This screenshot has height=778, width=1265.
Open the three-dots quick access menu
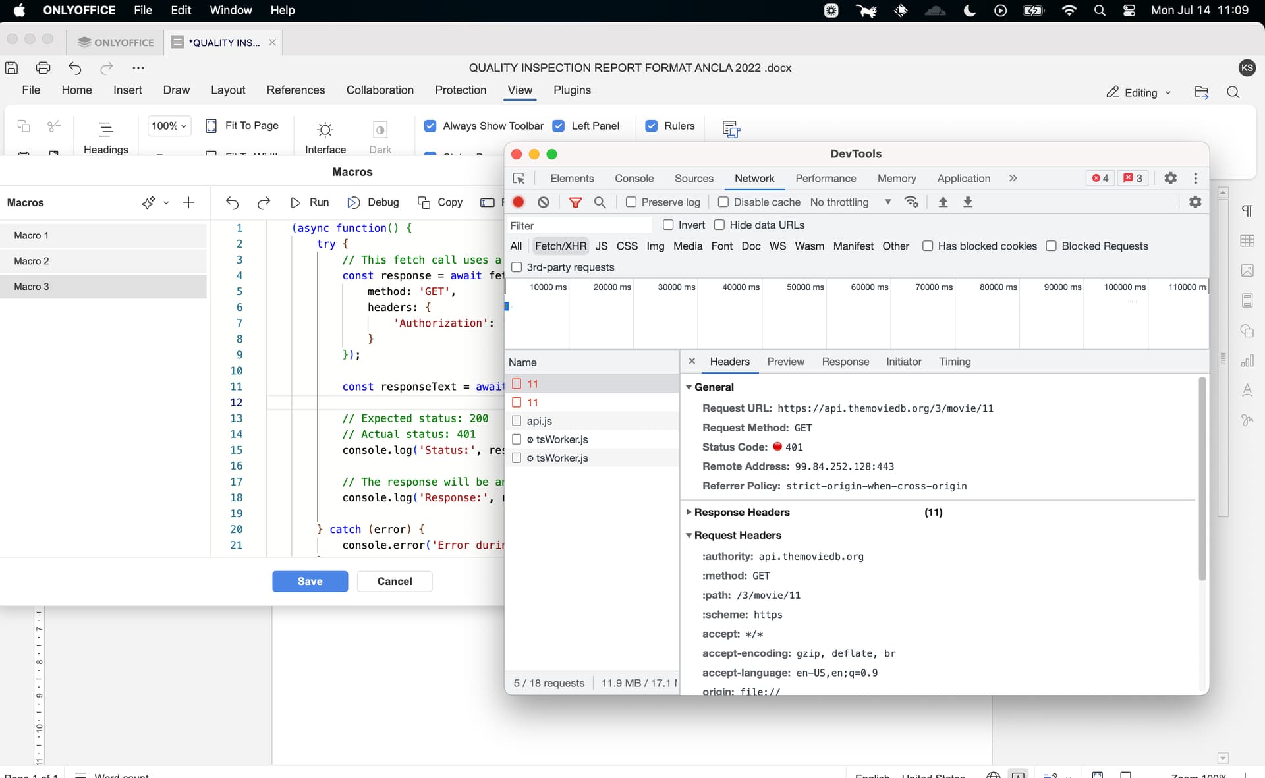[138, 68]
